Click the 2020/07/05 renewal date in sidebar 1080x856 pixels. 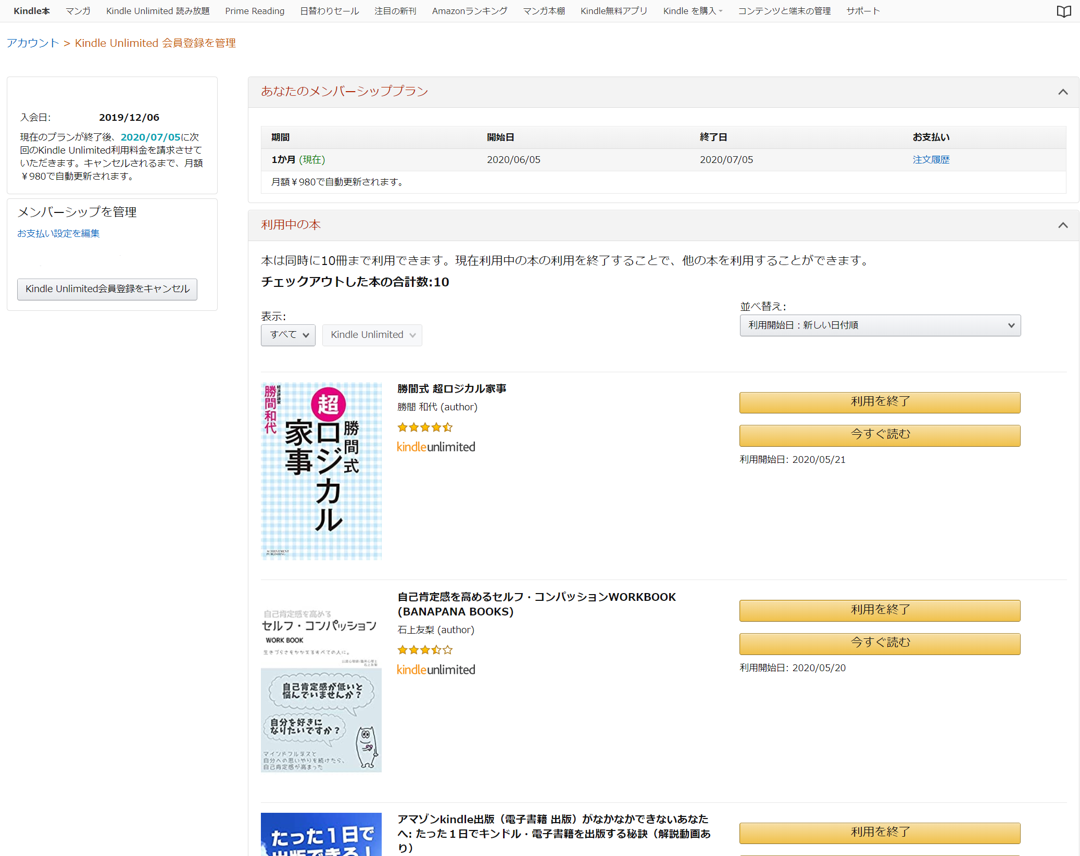point(150,137)
